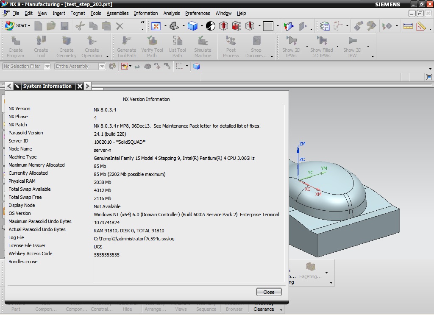Open the shaded cube rendering dropdown
Image resolution: width=434 pixels, height=315 pixels.
202,26
